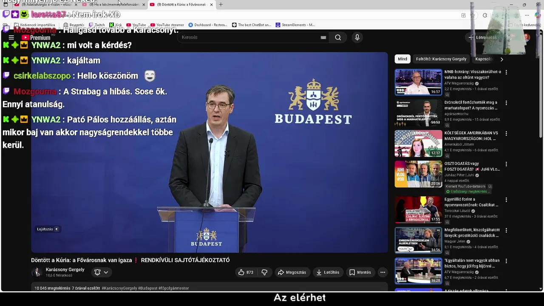Image resolution: width=544 pixels, height=306 pixels.
Task: Open the Toroczkai László channel name
Action: [x=457, y=211]
